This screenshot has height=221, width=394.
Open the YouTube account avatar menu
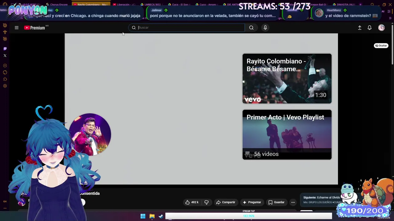point(381,28)
